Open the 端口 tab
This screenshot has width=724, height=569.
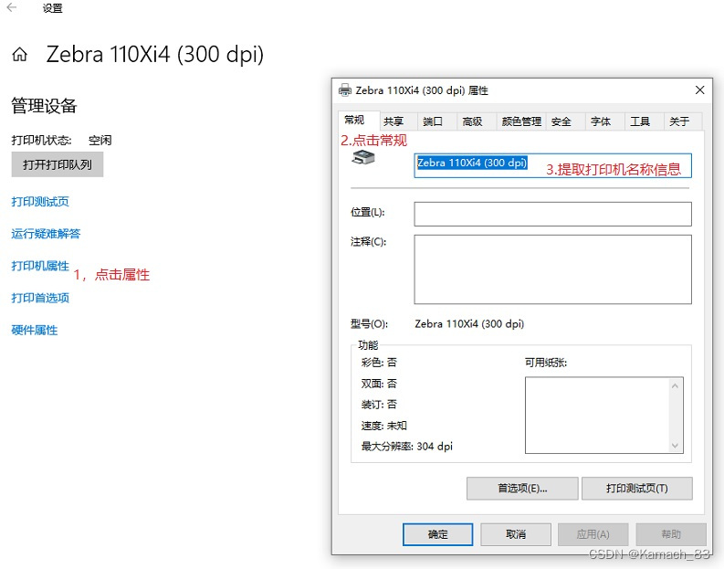tap(437, 121)
